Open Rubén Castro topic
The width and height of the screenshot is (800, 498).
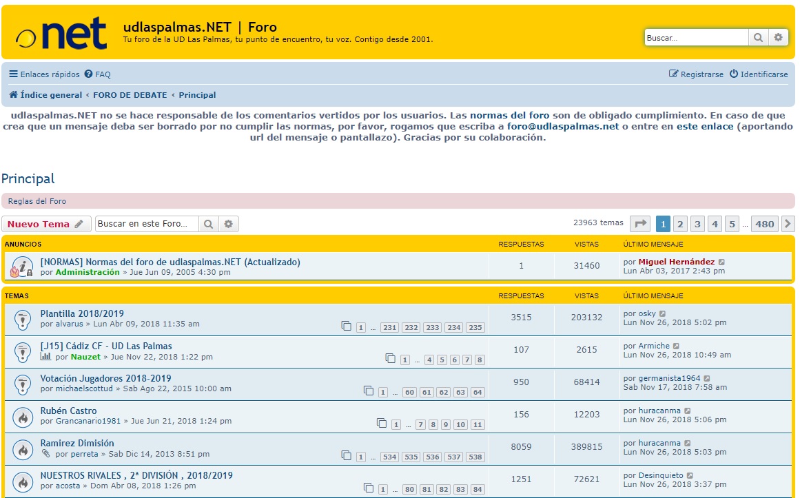(x=68, y=411)
